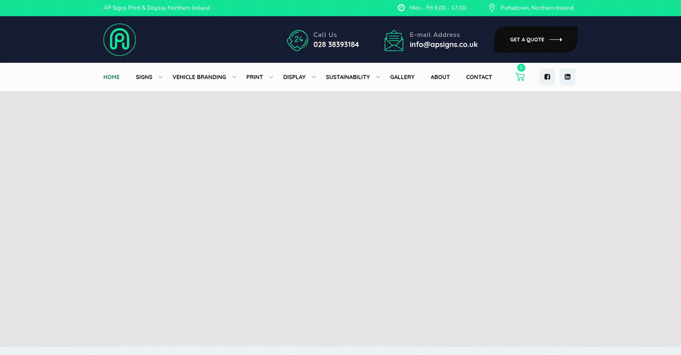
Task: Click the Get A Quote button
Action: click(536, 40)
